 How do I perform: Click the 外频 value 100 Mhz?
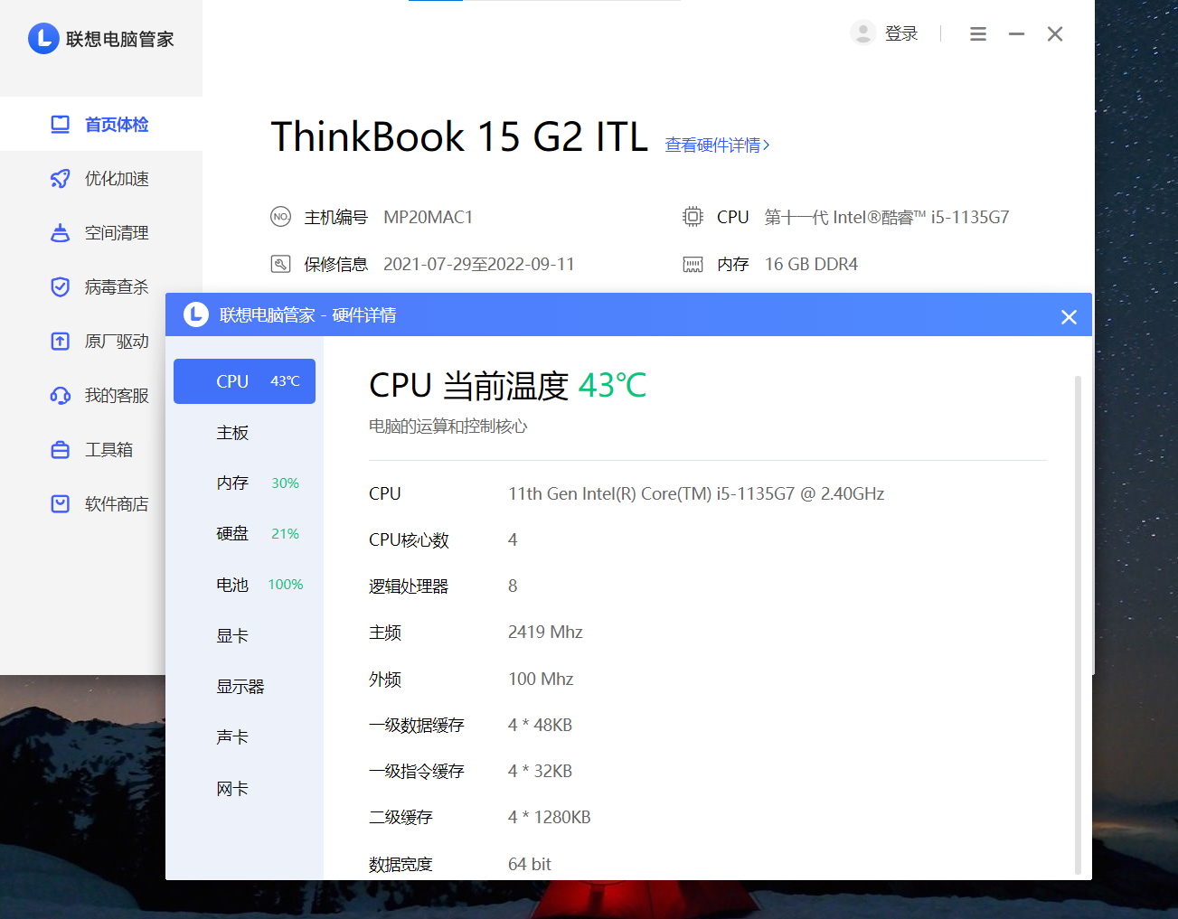click(541, 679)
